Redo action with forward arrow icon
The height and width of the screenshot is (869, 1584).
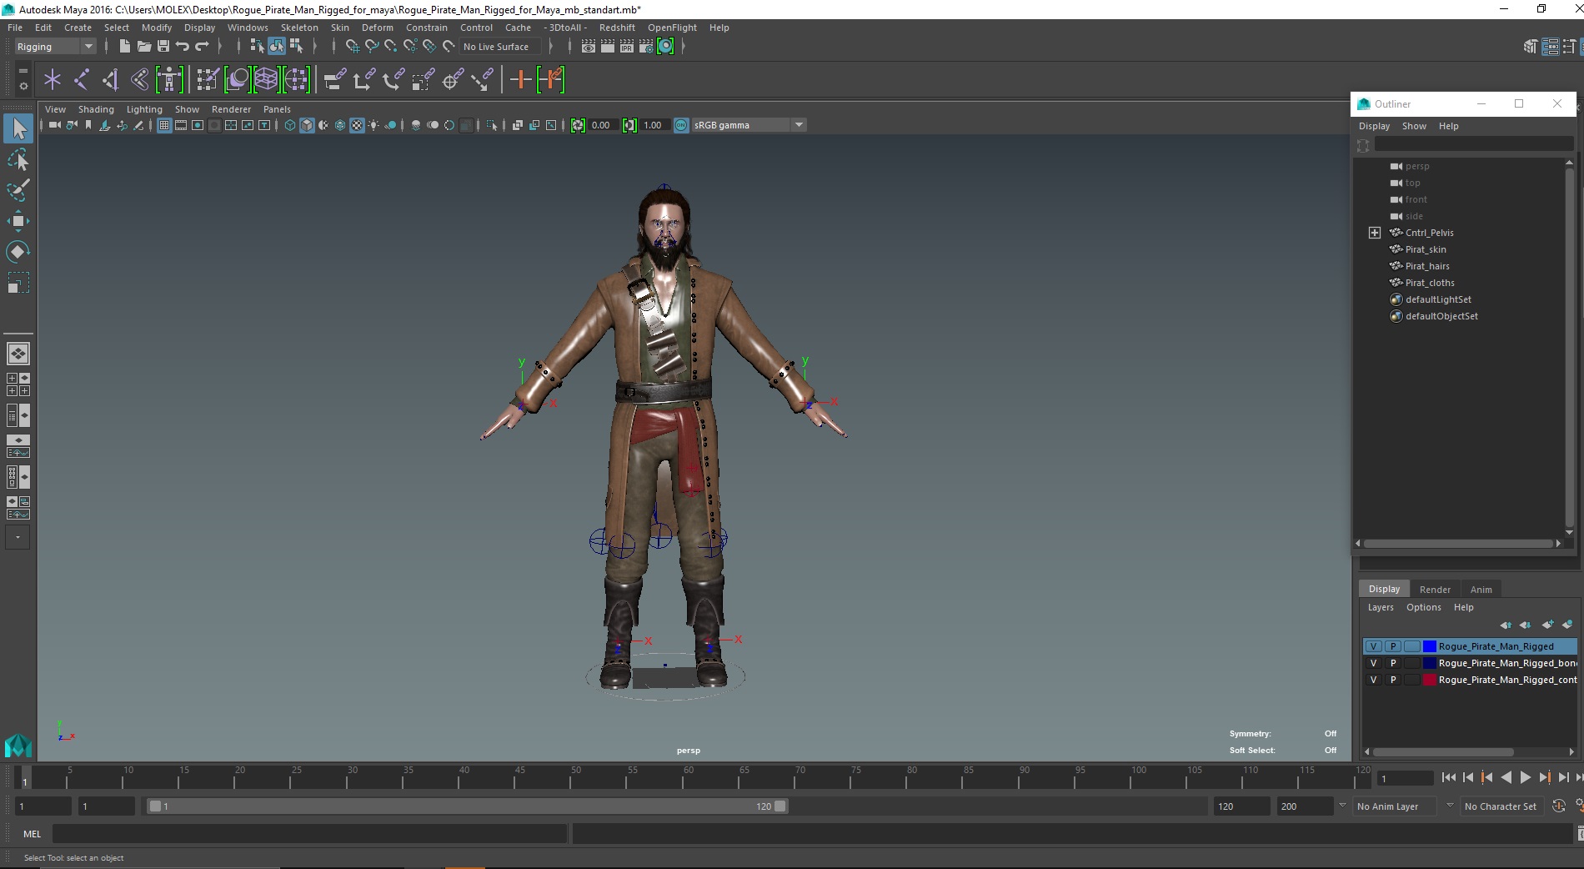pyautogui.click(x=202, y=47)
